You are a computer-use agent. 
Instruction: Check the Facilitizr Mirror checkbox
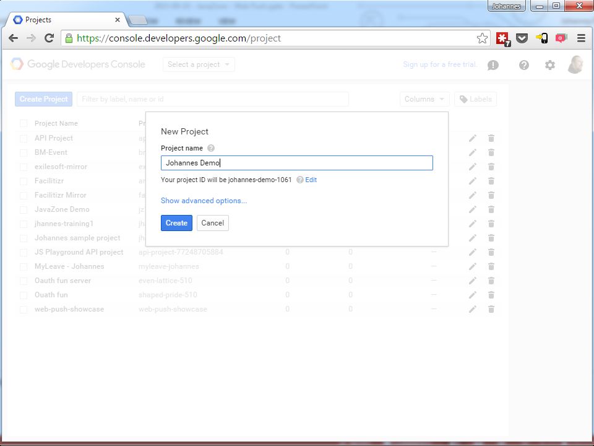pos(24,195)
